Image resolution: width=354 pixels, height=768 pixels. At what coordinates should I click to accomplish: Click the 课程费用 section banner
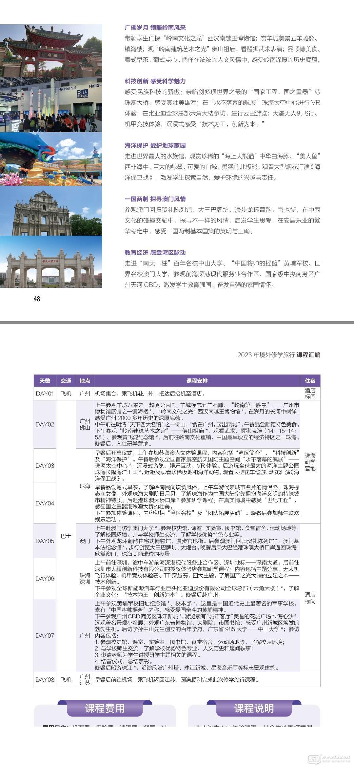pyautogui.click(x=105, y=708)
